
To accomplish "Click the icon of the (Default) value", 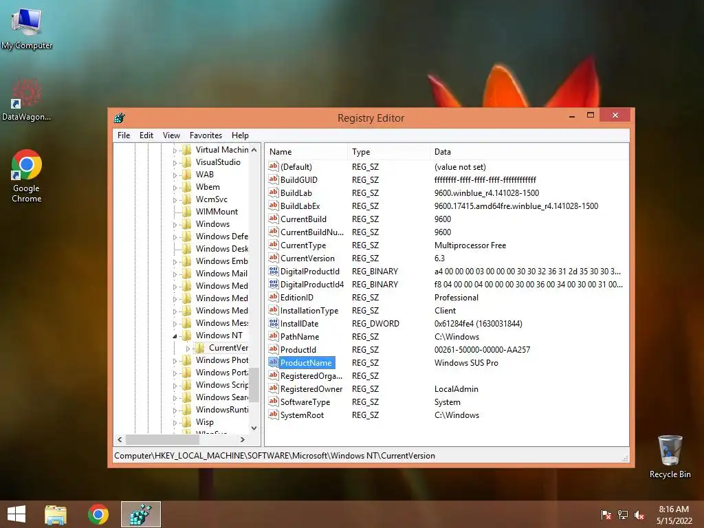I will pyautogui.click(x=274, y=166).
